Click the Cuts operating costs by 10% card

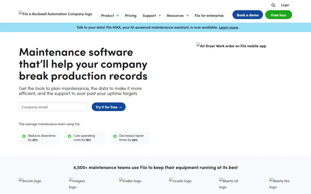[x=85, y=138]
